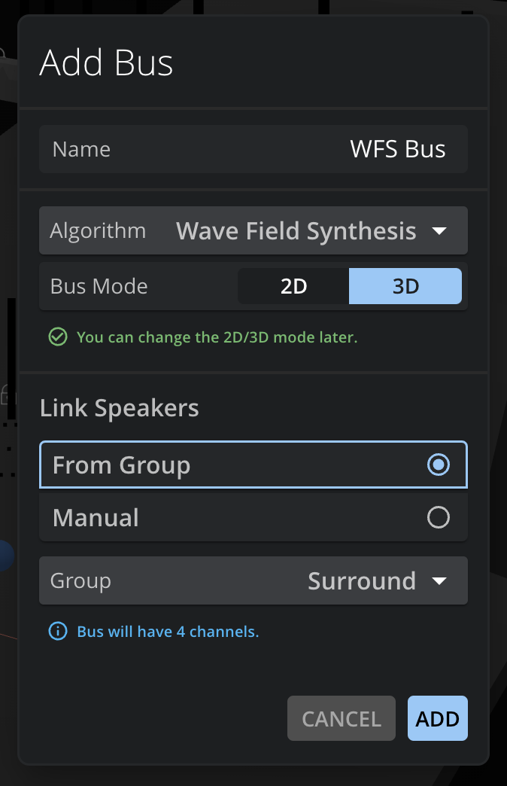Screen dimensions: 507x786
Task: Click the ADD button
Action: pyautogui.click(x=437, y=718)
